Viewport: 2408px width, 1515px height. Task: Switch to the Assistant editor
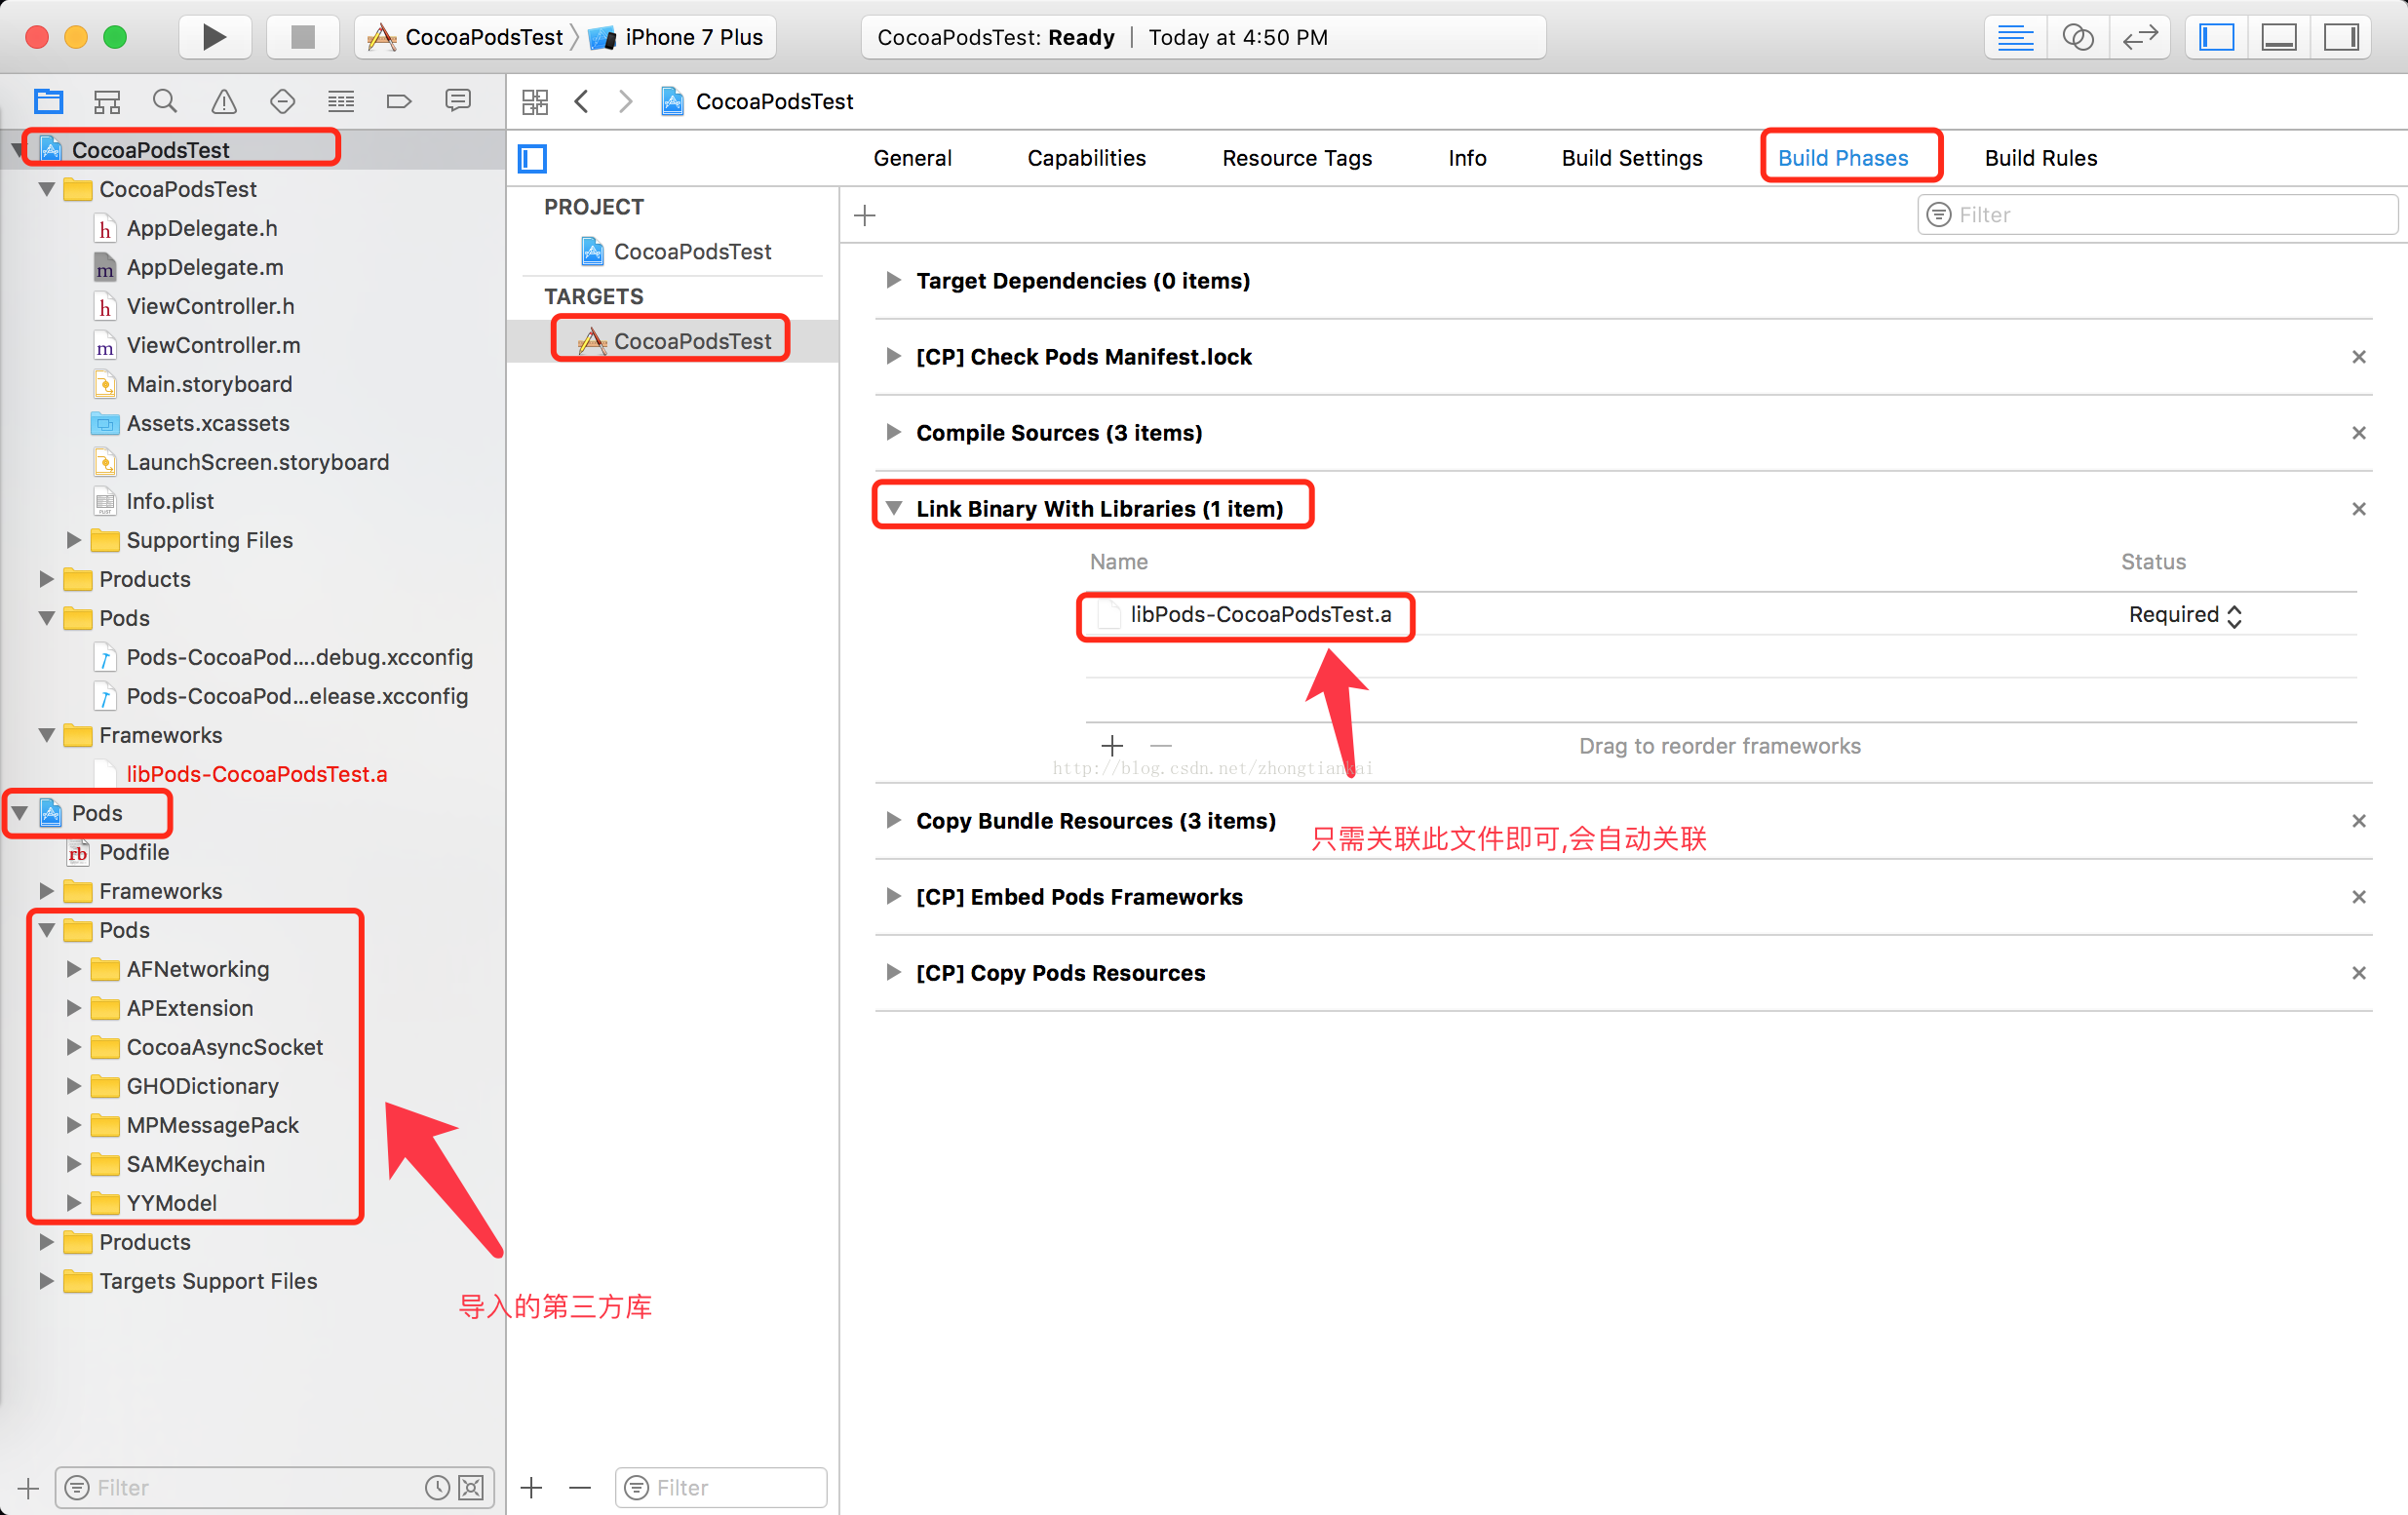[2078, 38]
